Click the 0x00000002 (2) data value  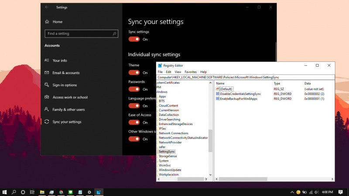pyautogui.click(x=314, y=94)
